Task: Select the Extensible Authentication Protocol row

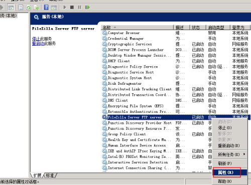Action: pyautogui.click(x=176, y=111)
